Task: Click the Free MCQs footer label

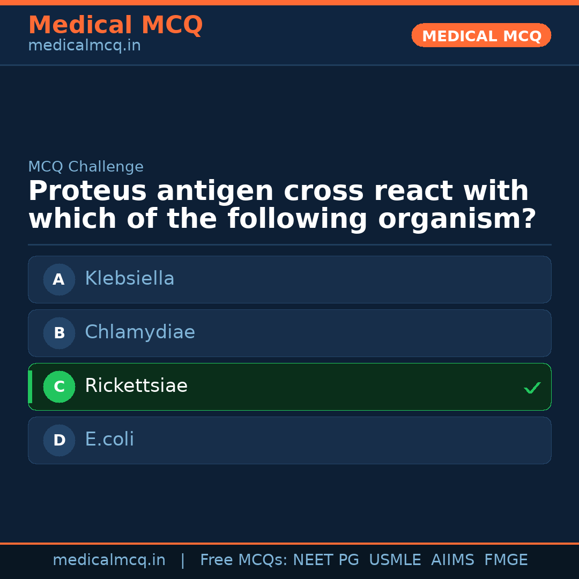Action: pos(243,560)
